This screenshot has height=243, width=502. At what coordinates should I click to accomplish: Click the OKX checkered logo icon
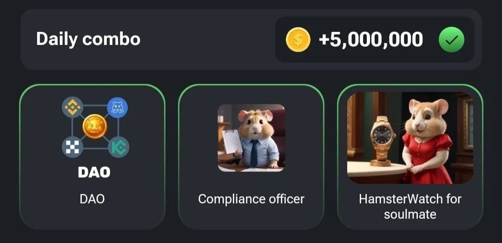coord(73,147)
